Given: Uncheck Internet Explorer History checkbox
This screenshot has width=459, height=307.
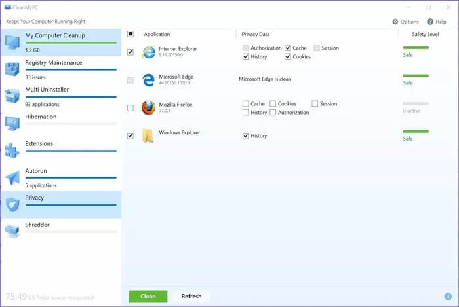Looking at the screenshot, I should (246, 57).
